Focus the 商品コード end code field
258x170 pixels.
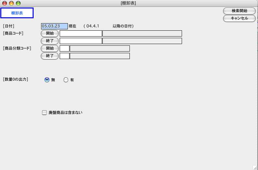pyautogui.click(x=81, y=41)
